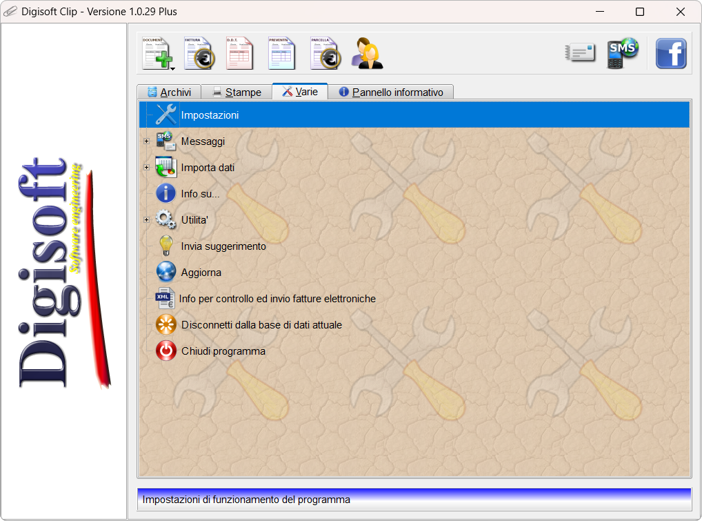Open Info per controllo ed invio fatture elettroniche
The width and height of the screenshot is (702, 521).
click(277, 299)
